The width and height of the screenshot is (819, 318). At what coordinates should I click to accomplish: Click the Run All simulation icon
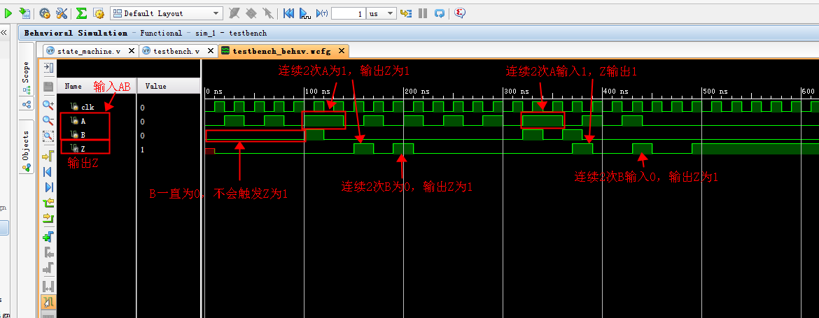tap(305, 13)
